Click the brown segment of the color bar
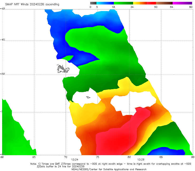 [x=164, y=3]
